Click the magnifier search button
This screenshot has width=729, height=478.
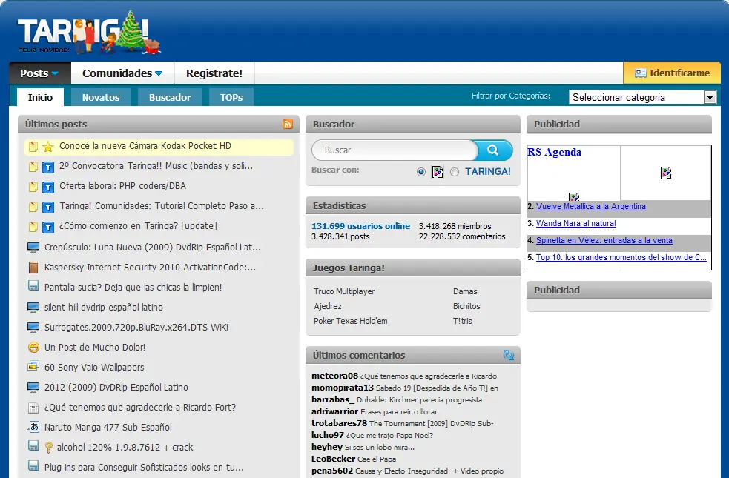(493, 150)
